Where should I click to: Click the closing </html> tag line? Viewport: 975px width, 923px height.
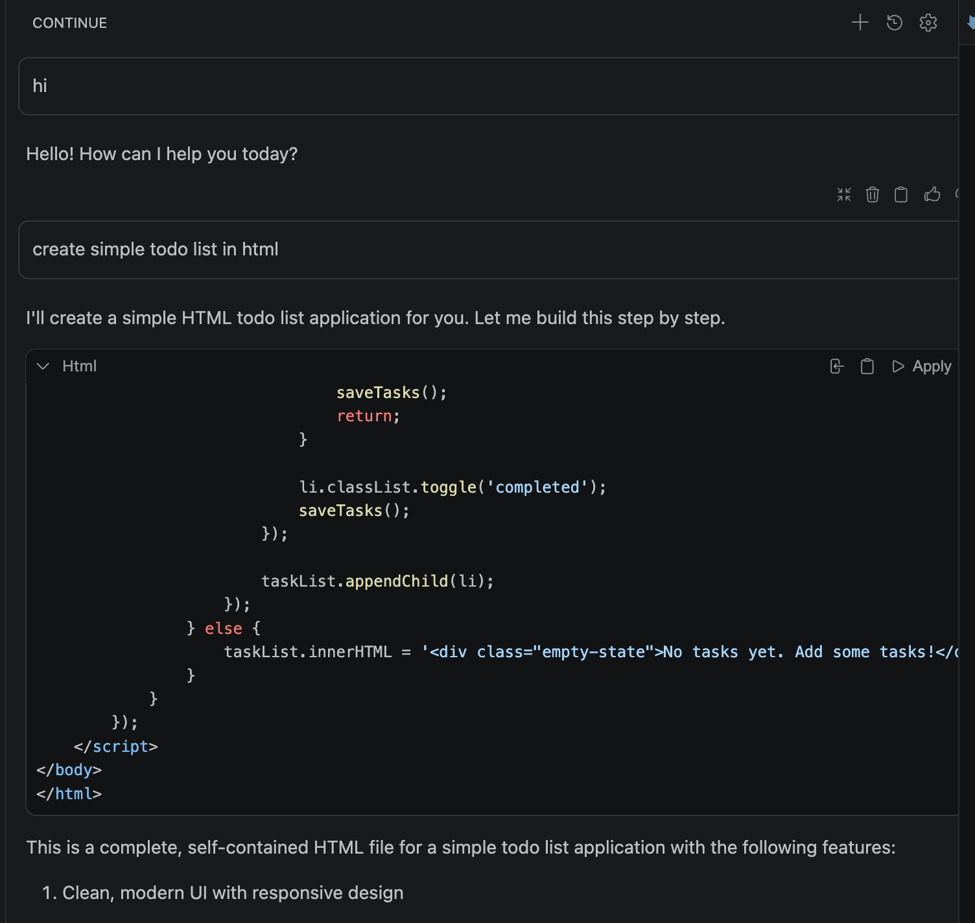click(69, 793)
